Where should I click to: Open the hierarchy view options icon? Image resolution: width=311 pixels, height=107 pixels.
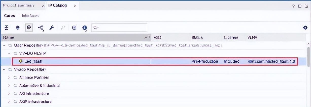[x=41, y=28]
